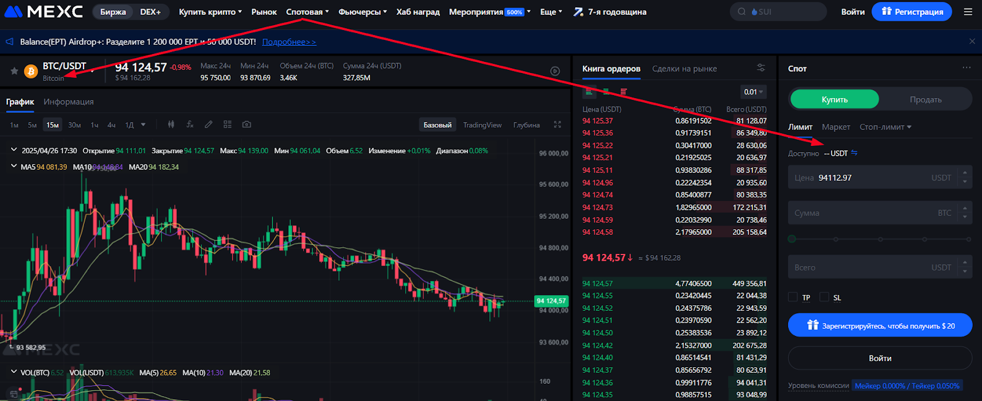Open more timeframes dropdown arrow
Image resolution: width=982 pixels, height=401 pixels.
(x=143, y=124)
